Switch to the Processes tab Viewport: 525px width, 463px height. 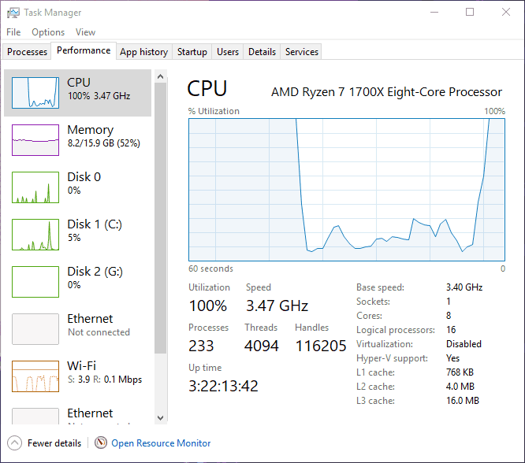pyautogui.click(x=27, y=52)
